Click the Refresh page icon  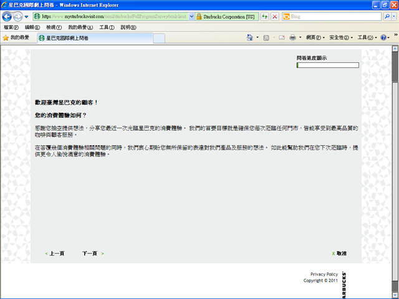(265, 17)
